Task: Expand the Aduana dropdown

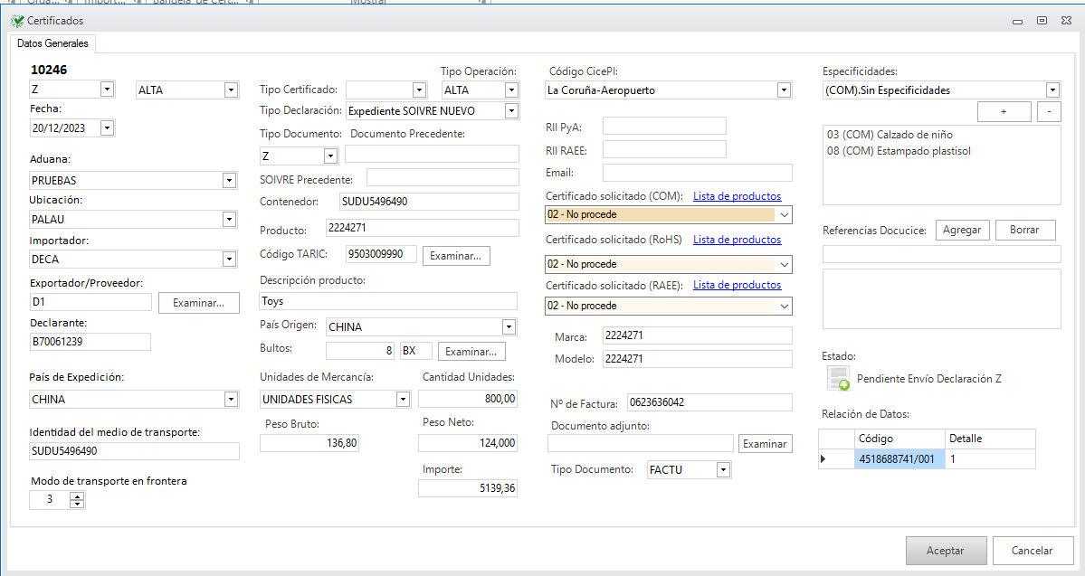Action: 229,180
